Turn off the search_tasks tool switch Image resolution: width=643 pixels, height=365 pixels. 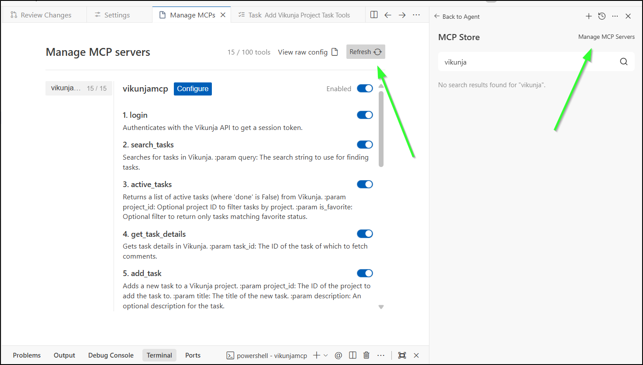point(365,145)
